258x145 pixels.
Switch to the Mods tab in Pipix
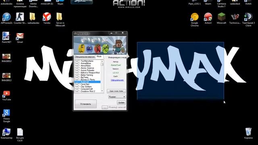pyautogui.click(x=99, y=56)
